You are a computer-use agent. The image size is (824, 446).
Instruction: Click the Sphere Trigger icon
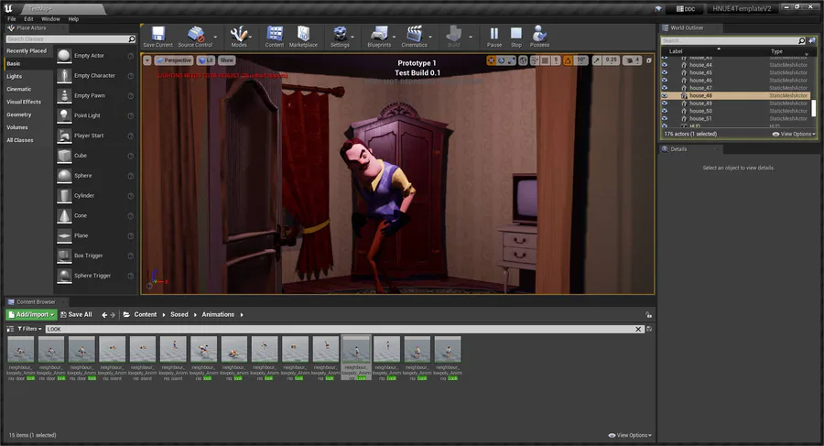point(64,276)
